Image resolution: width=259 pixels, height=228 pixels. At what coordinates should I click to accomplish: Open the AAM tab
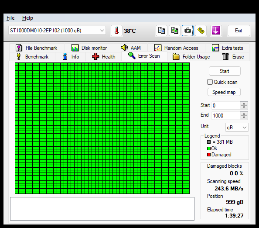pos(131,48)
